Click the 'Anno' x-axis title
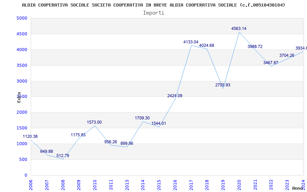 [297, 188]
